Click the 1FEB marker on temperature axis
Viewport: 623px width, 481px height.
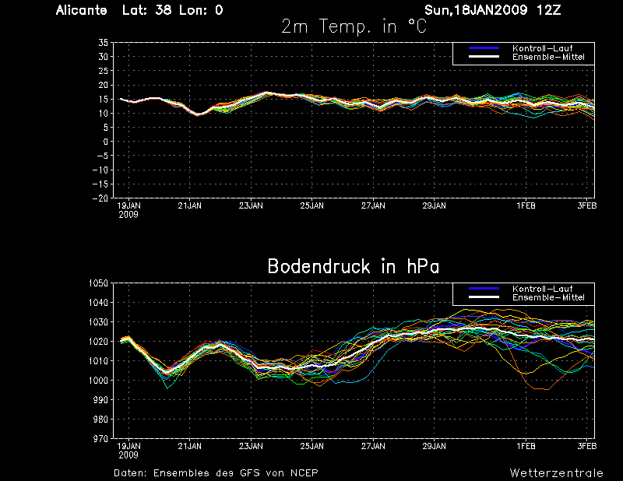pyautogui.click(x=526, y=205)
